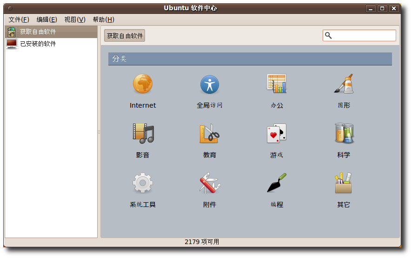Open the Internet category globe icon

[x=143, y=84]
